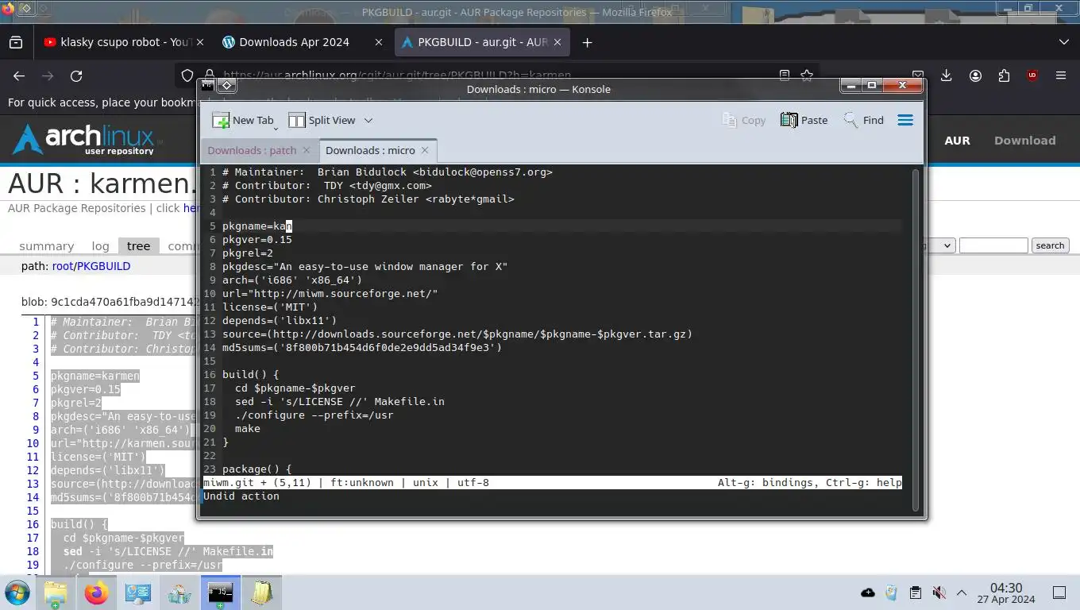1080x610 pixels.
Task: Click Firefox View icon in tab bar
Action: point(16,42)
